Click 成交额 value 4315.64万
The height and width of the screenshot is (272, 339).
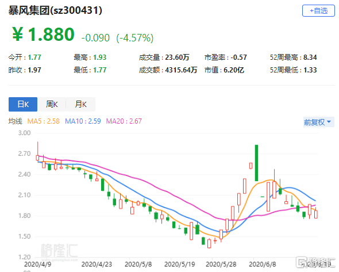(181, 70)
